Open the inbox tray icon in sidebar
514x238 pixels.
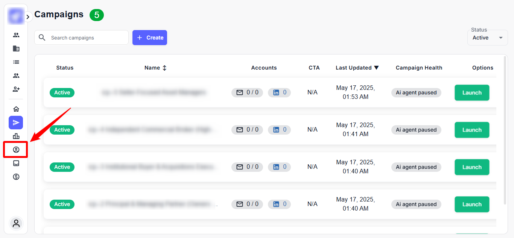[16, 163]
